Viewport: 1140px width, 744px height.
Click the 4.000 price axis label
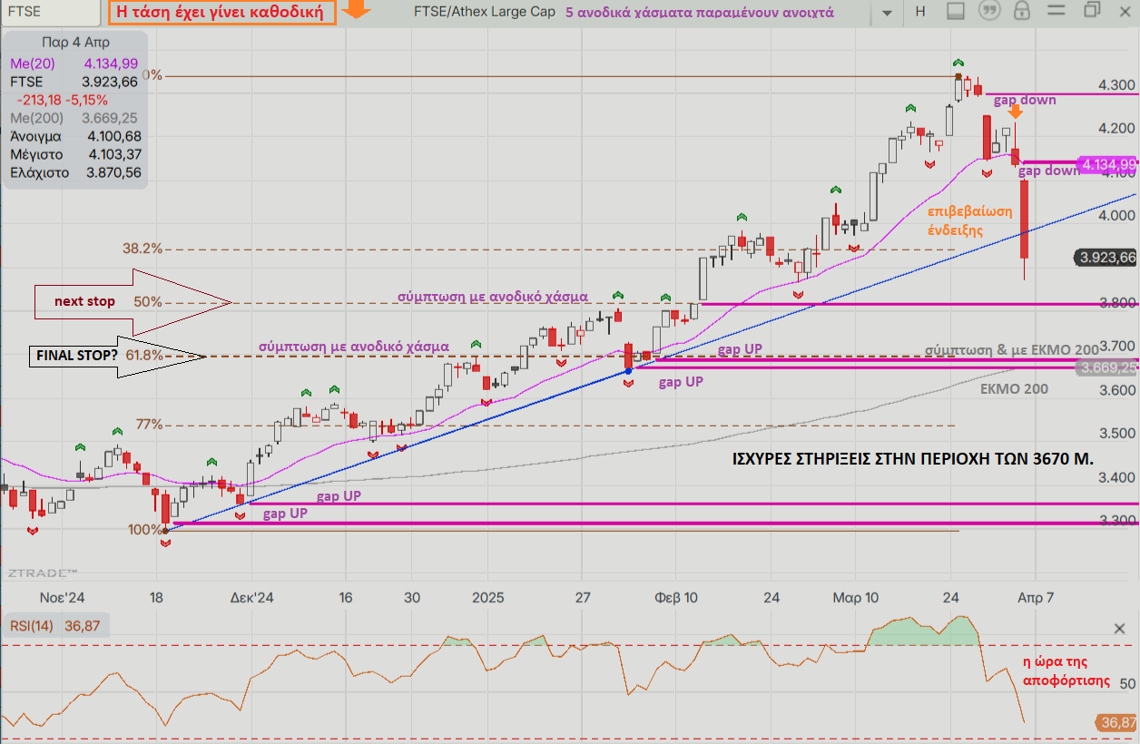pyautogui.click(x=1115, y=216)
